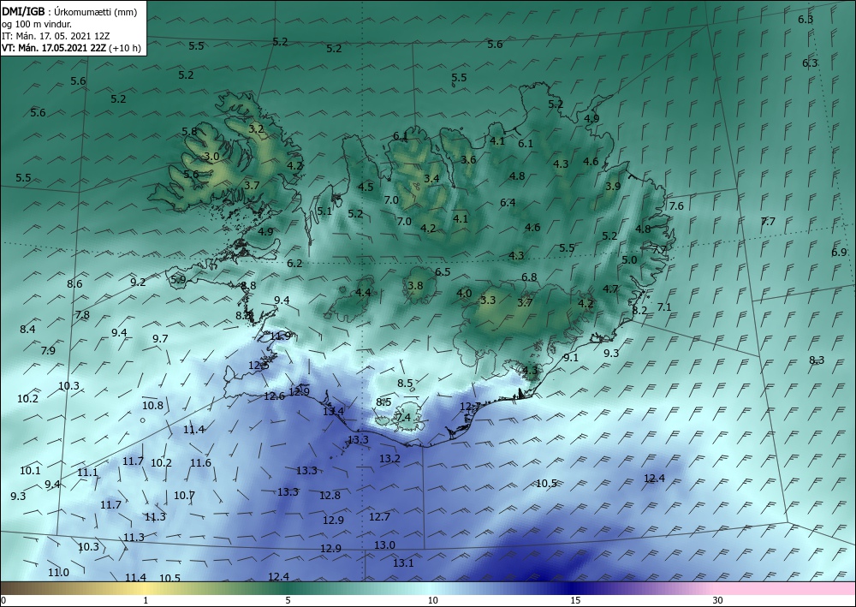856x607 pixels.
Task: Click the 6.4 value on the map
Action: [508, 203]
